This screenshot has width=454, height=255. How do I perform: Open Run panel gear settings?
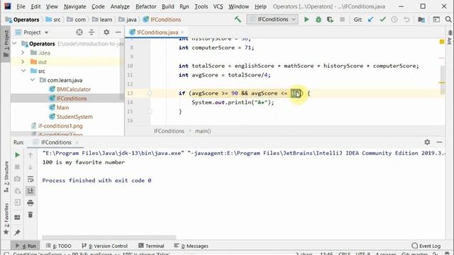click(427, 142)
